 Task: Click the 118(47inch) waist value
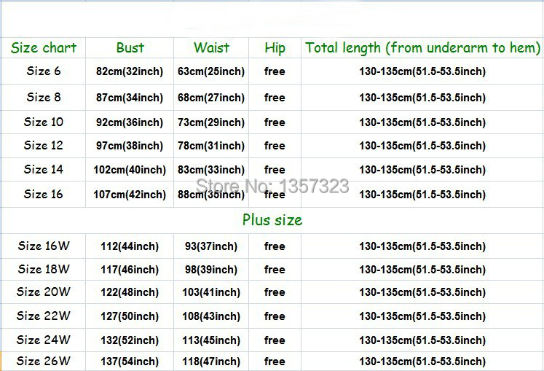(210, 362)
